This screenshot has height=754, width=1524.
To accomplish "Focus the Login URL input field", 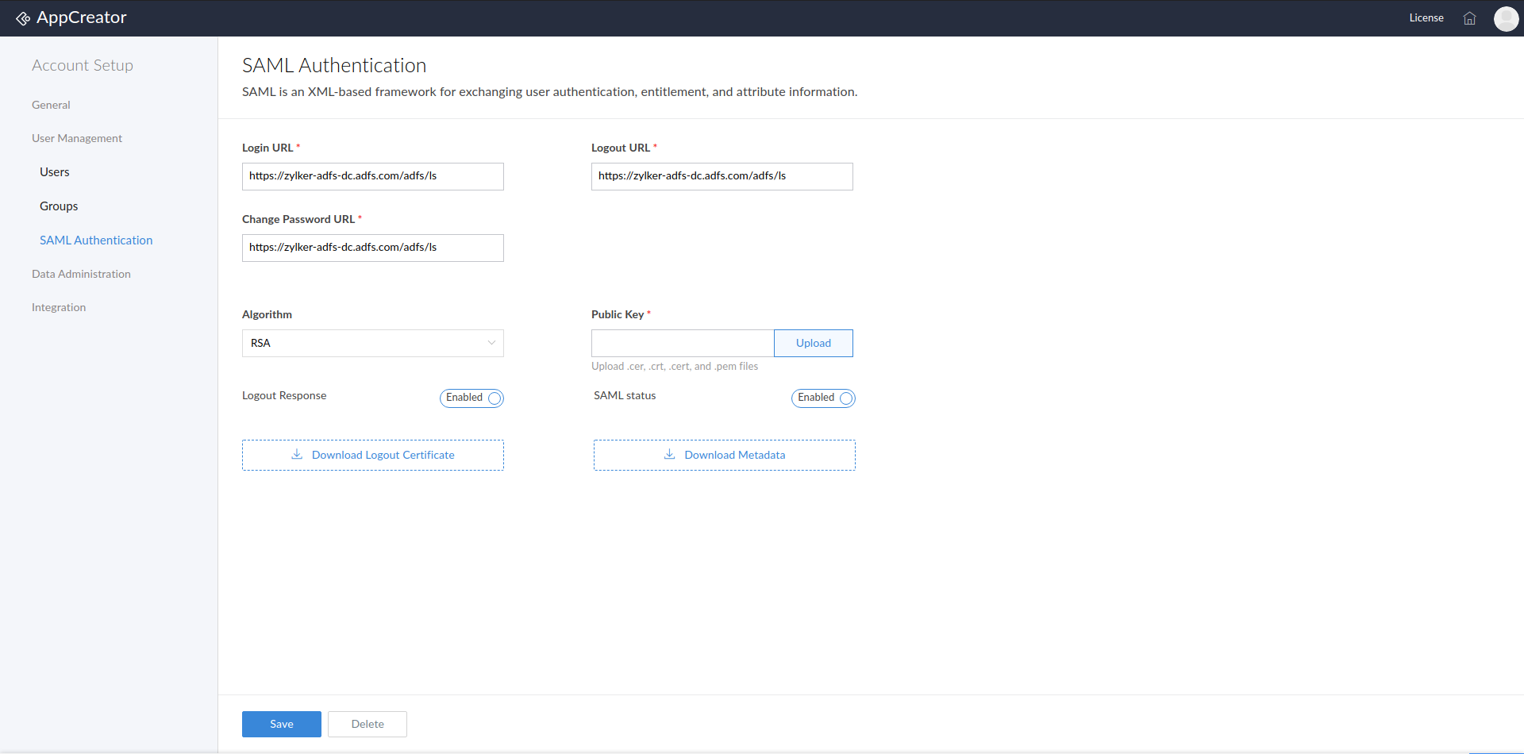I will pos(373,176).
